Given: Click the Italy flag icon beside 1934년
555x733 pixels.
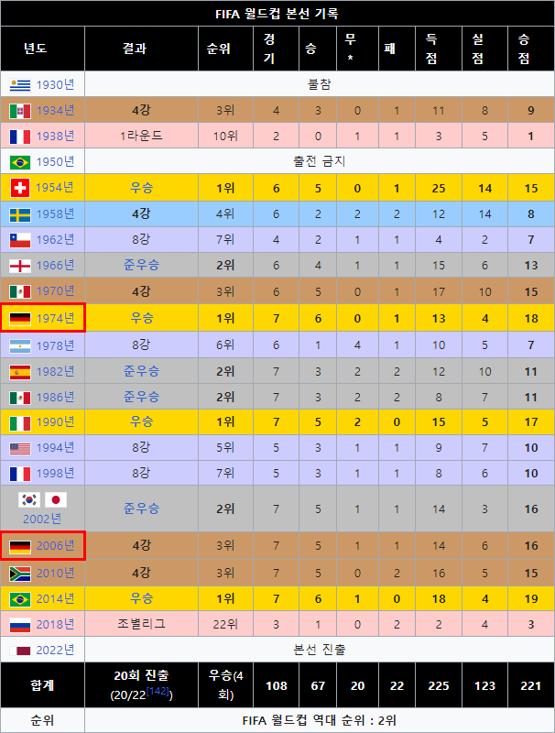Looking at the screenshot, I should pyautogui.click(x=20, y=111).
